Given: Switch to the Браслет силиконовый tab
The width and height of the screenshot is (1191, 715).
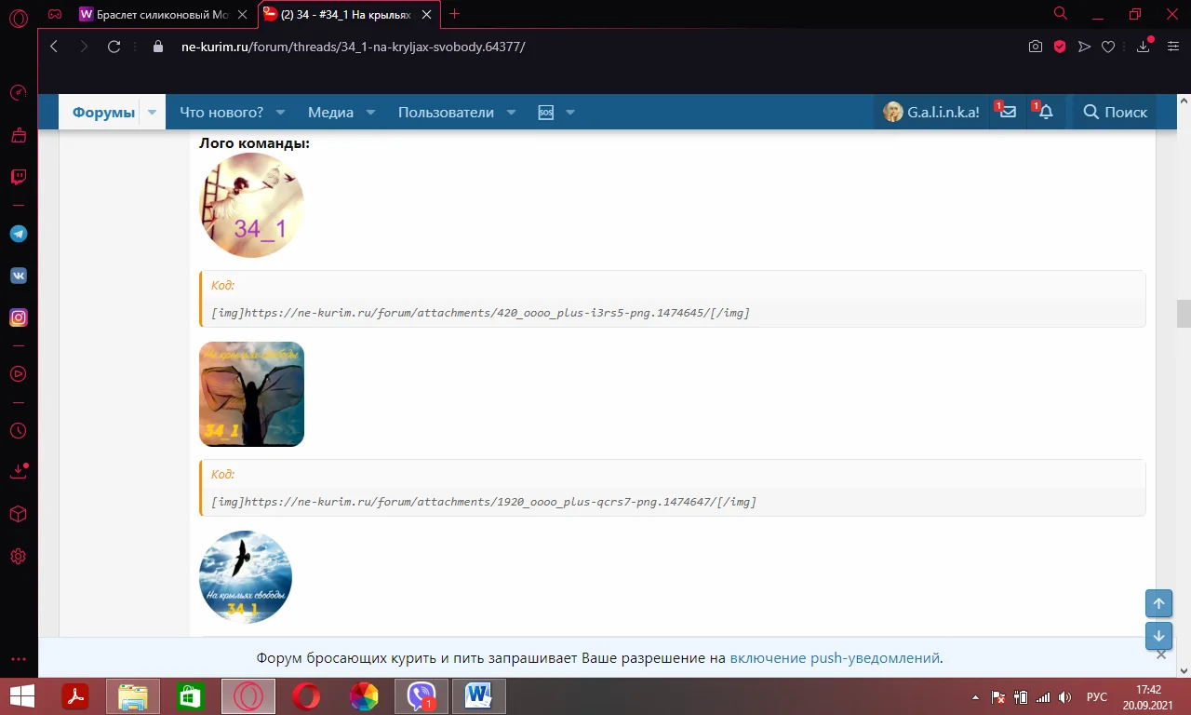Looking at the screenshot, I should (x=164, y=14).
